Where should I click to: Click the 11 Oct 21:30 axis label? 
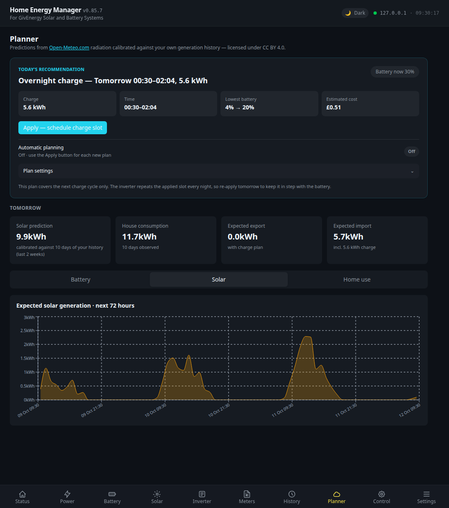(x=346, y=410)
